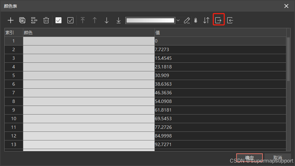Expand the color ramp dropdown arrow

pyautogui.click(x=178, y=20)
